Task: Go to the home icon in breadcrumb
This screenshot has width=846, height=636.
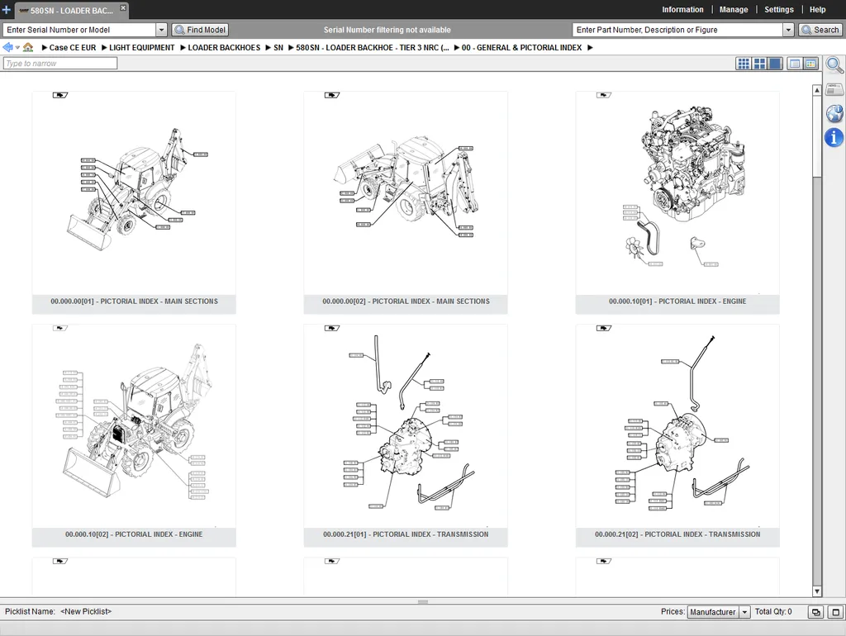Action: [x=28, y=47]
